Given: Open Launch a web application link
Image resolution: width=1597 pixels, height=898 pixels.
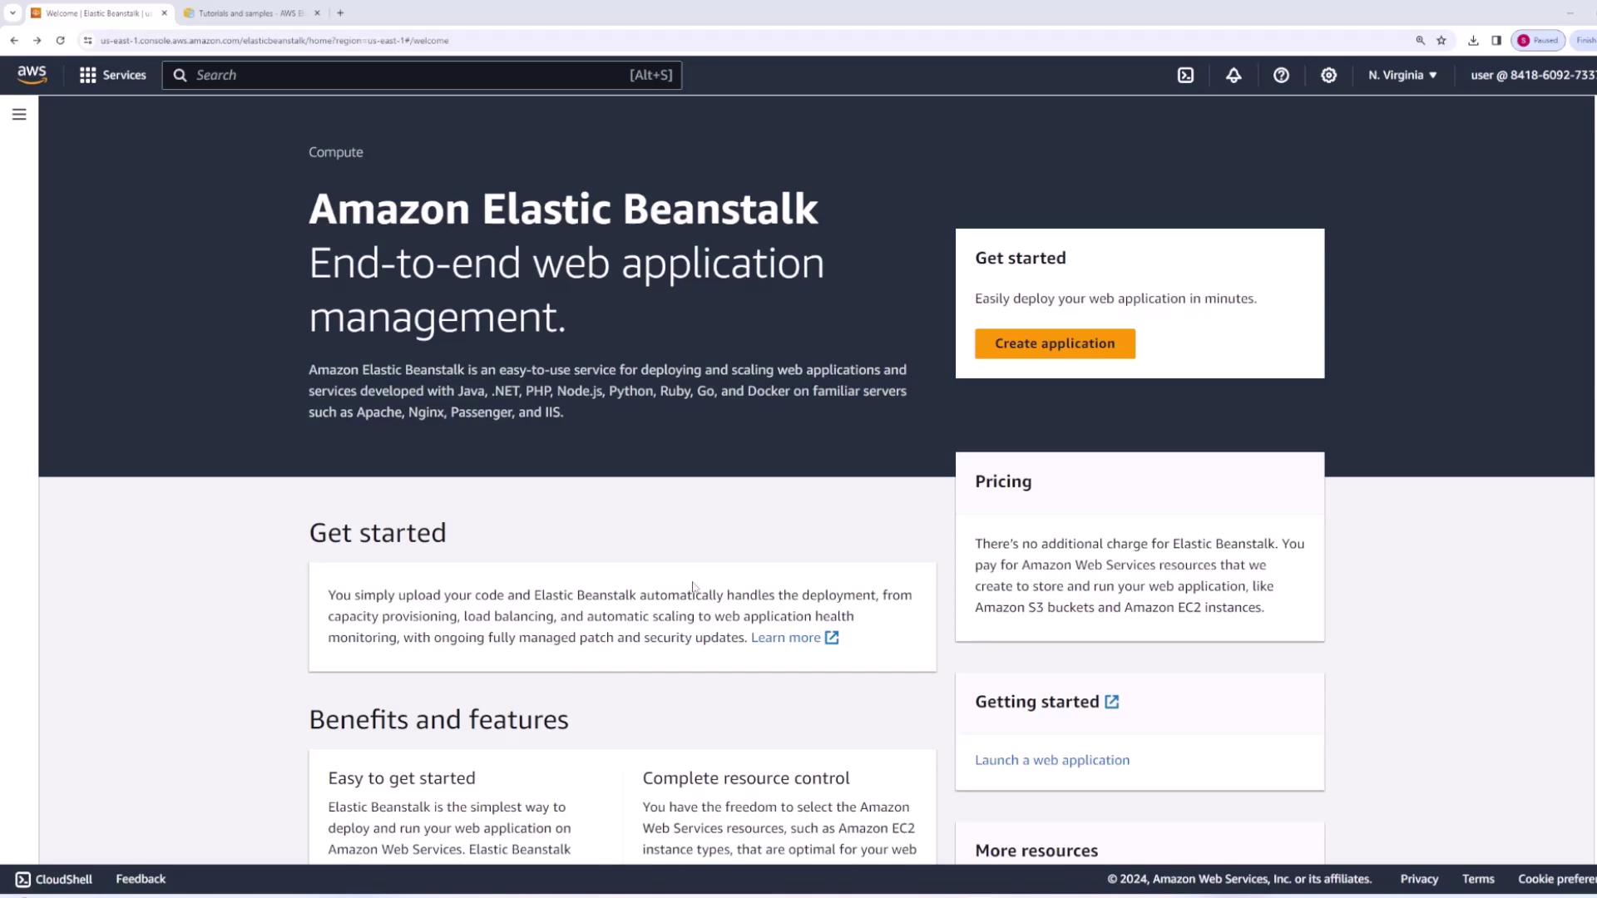Looking at the screenshot, I should coord(1051,760).
